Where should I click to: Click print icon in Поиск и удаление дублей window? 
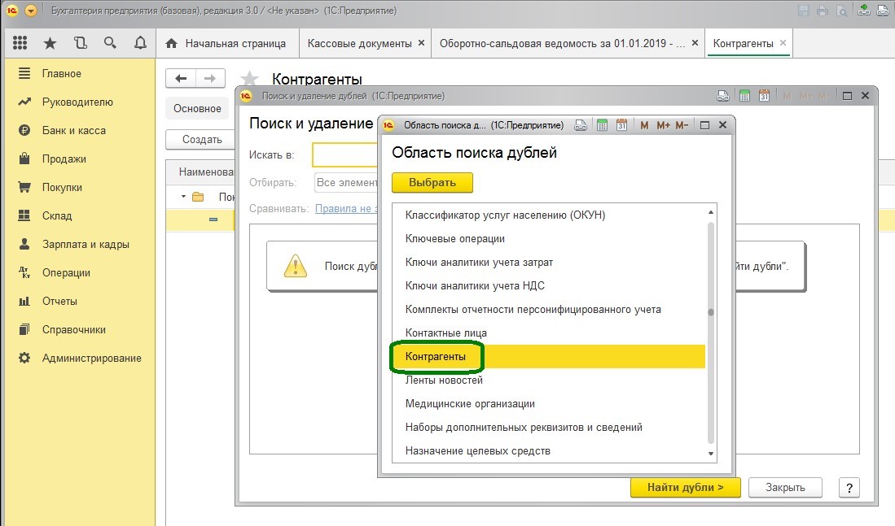(x=723, y=96)
